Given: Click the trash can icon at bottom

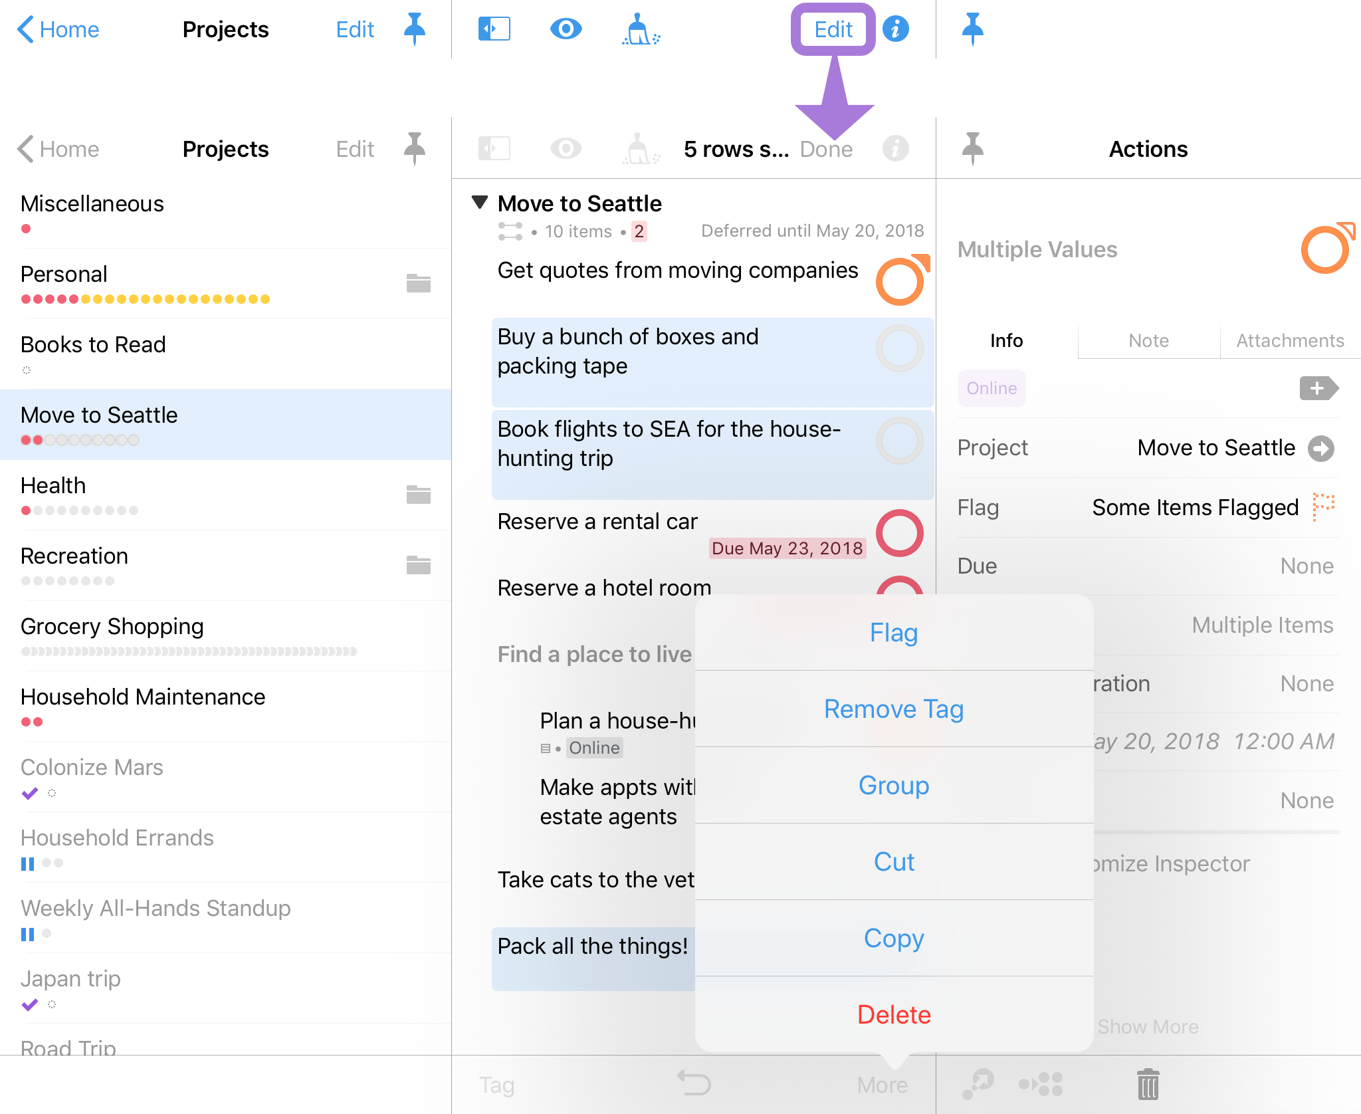Looking at the screenshot, I should (1148, 1083).
